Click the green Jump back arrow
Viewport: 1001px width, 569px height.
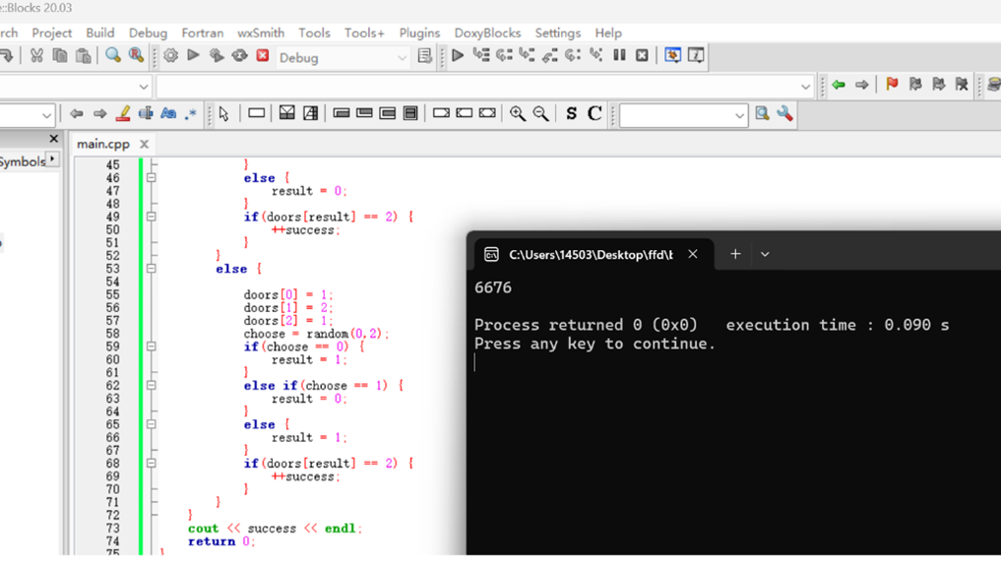click(839, 85)
